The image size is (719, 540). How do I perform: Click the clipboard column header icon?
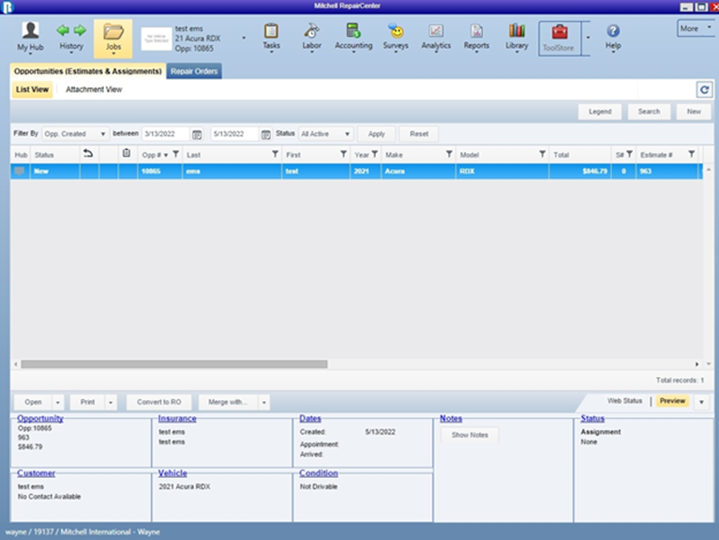coord(127,153)
